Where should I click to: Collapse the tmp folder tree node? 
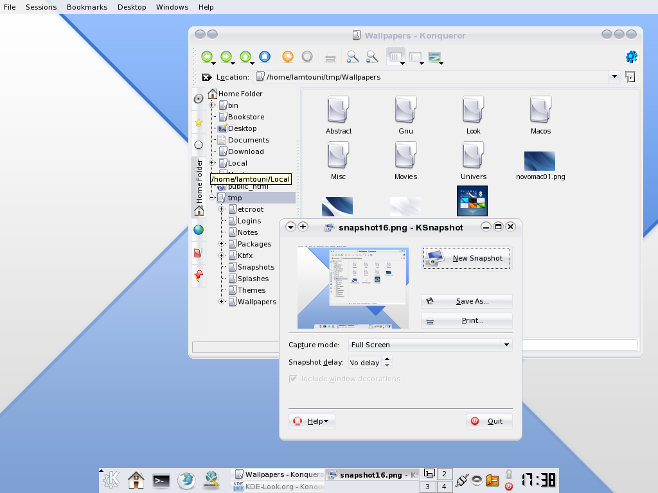coord(212,198)
